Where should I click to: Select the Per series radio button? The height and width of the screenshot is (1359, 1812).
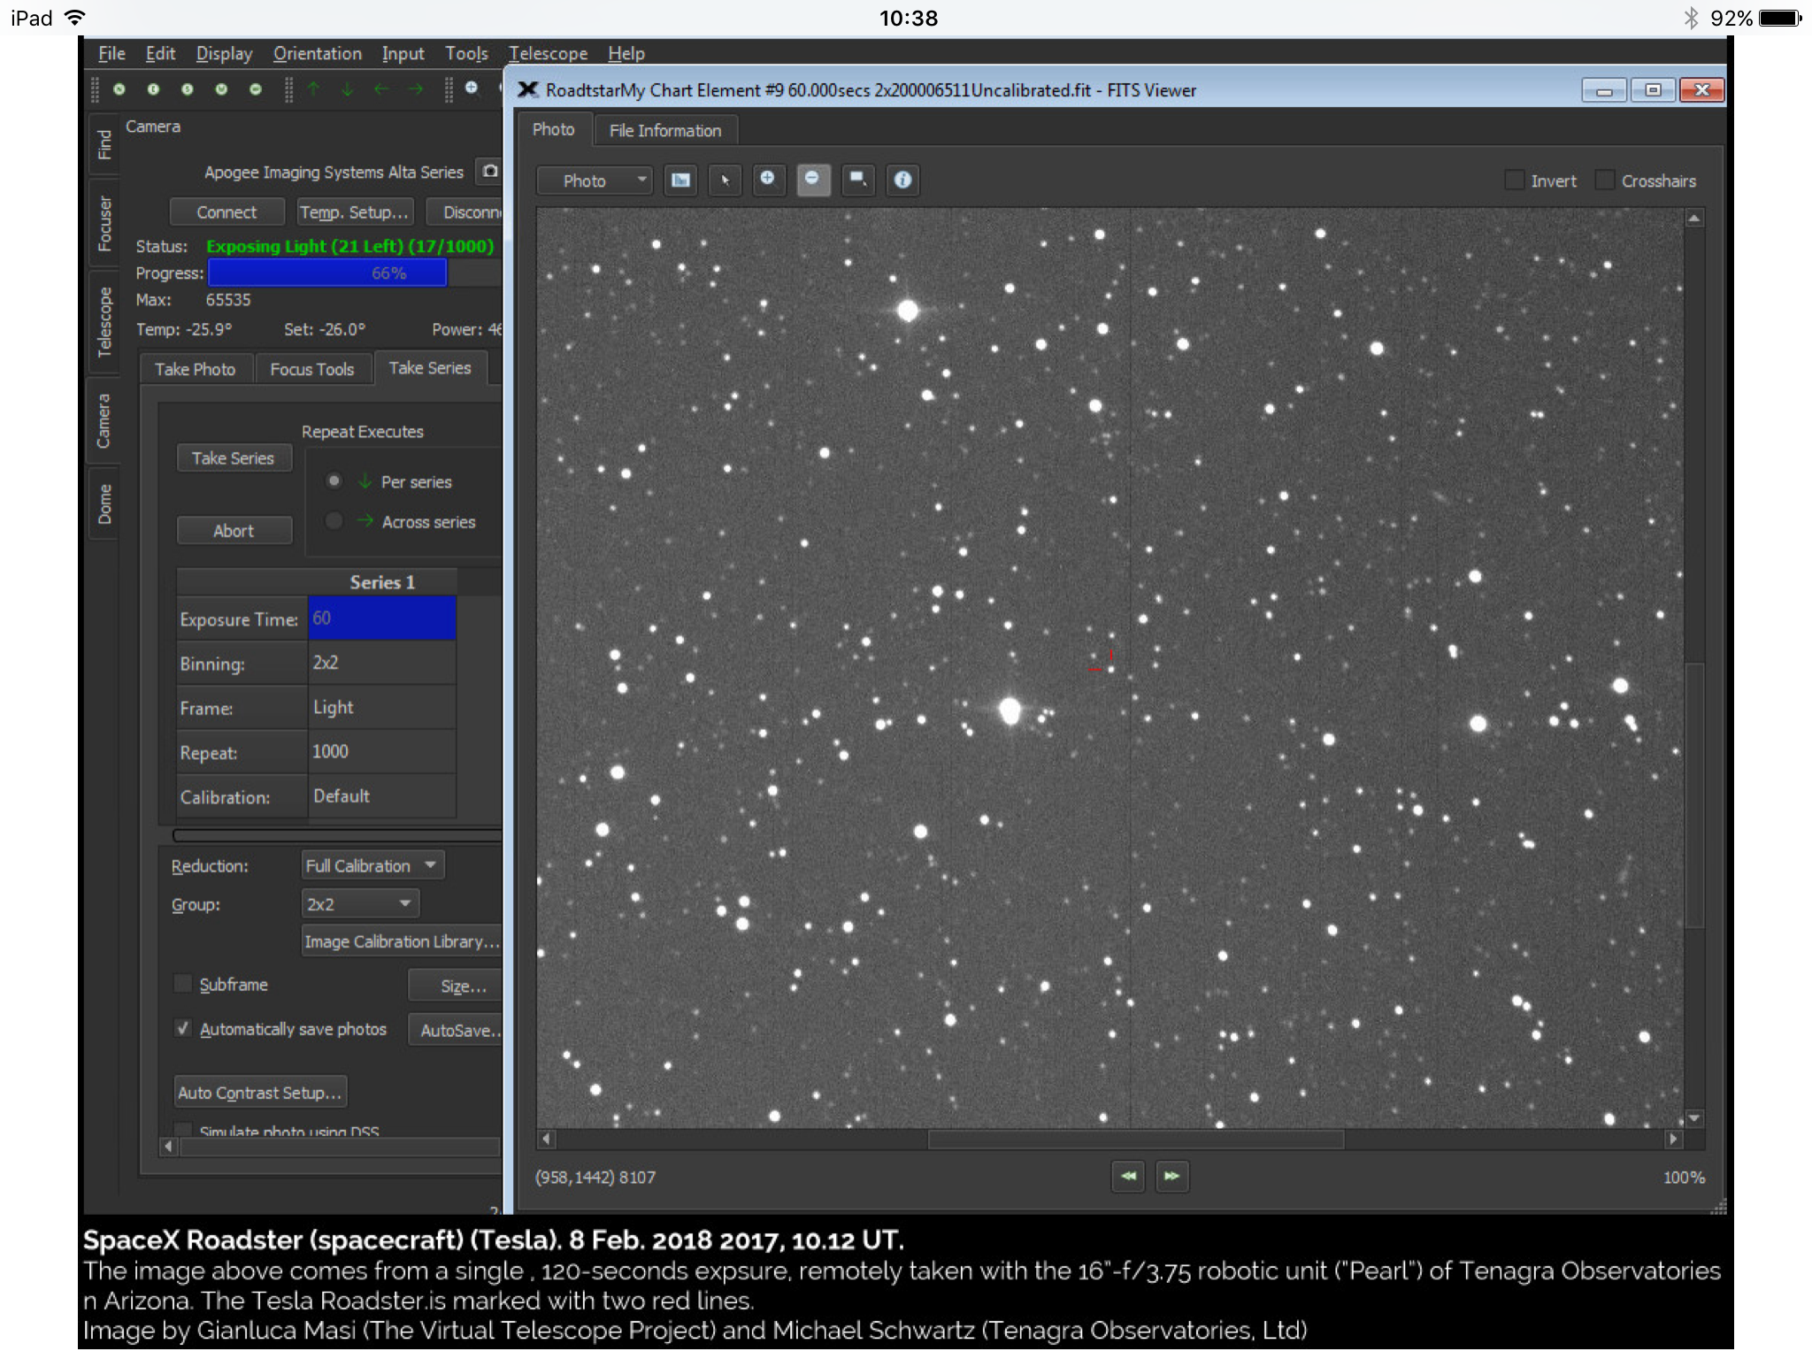coord(334,481)
